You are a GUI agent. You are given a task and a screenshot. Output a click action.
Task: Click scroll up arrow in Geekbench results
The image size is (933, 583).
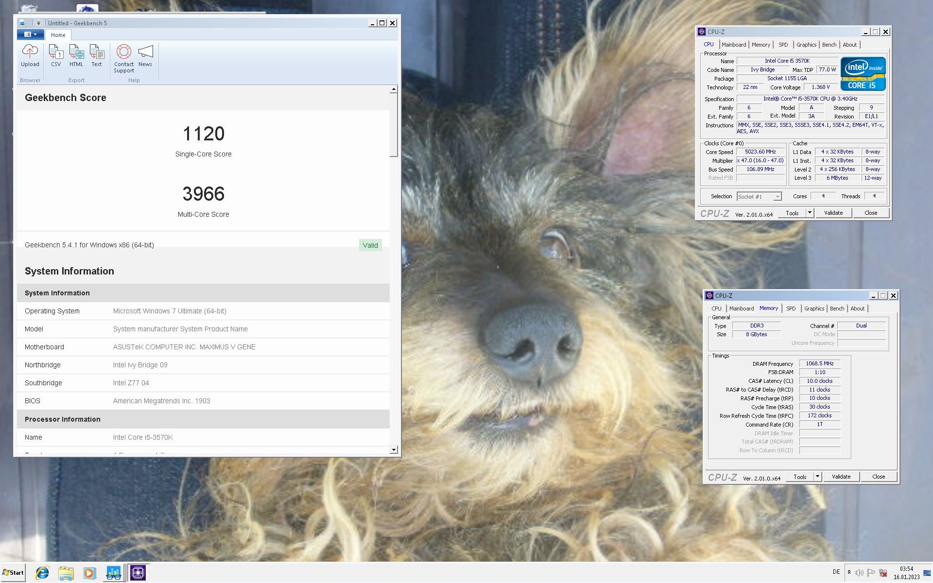click(x=394, y=89)
